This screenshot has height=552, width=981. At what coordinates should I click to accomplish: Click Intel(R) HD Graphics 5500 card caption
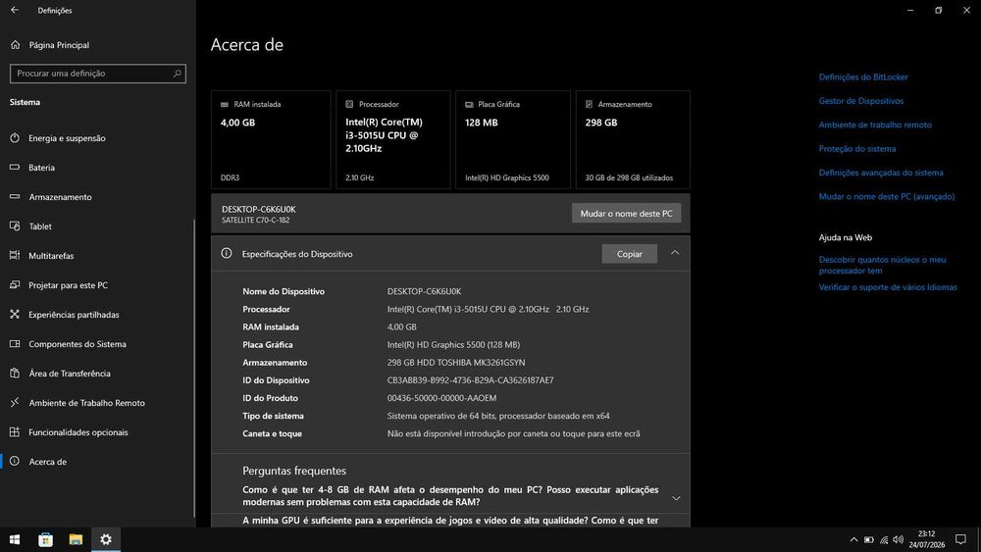pos(507,178)
